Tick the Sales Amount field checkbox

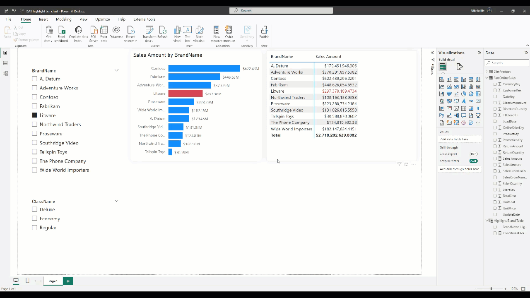495,159
